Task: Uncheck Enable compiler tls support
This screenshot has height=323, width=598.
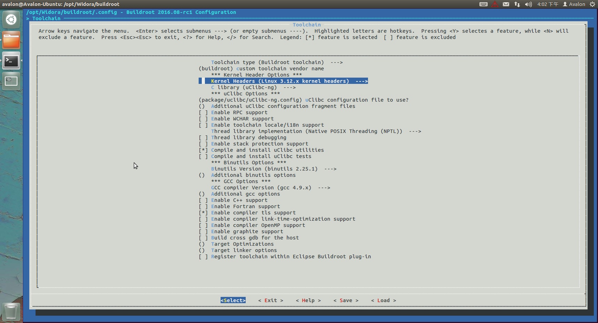Action: click(x=247, y=213)
